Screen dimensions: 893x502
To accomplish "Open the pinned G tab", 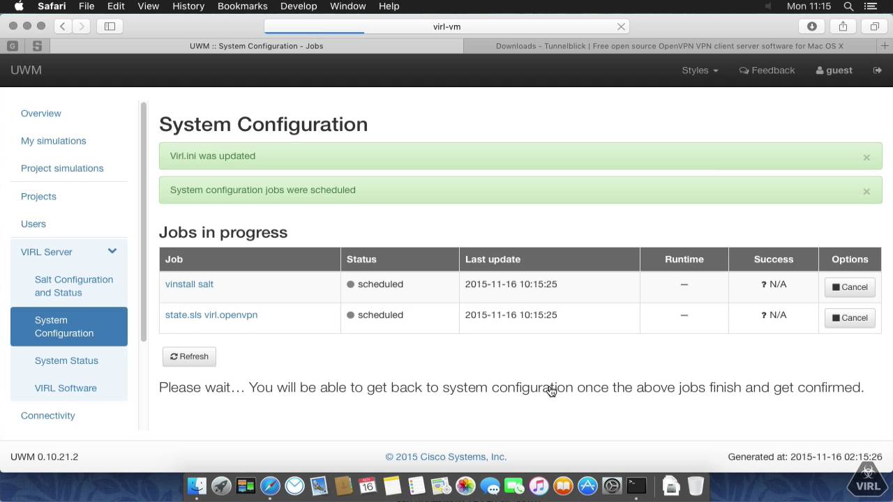I will tap(12, 46).
